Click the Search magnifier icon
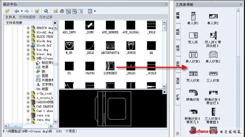 coord(46,11)
